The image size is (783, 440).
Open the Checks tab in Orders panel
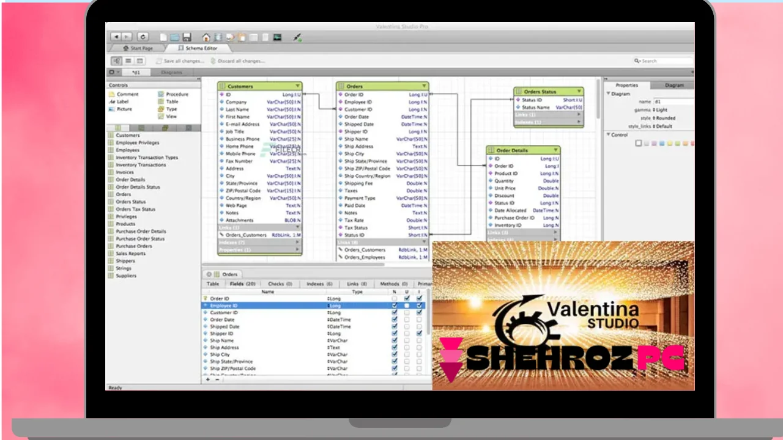[x=280, y=284]
